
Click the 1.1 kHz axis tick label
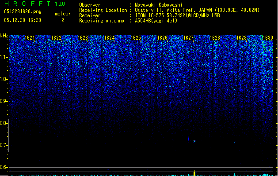click(x=4, y=57)
